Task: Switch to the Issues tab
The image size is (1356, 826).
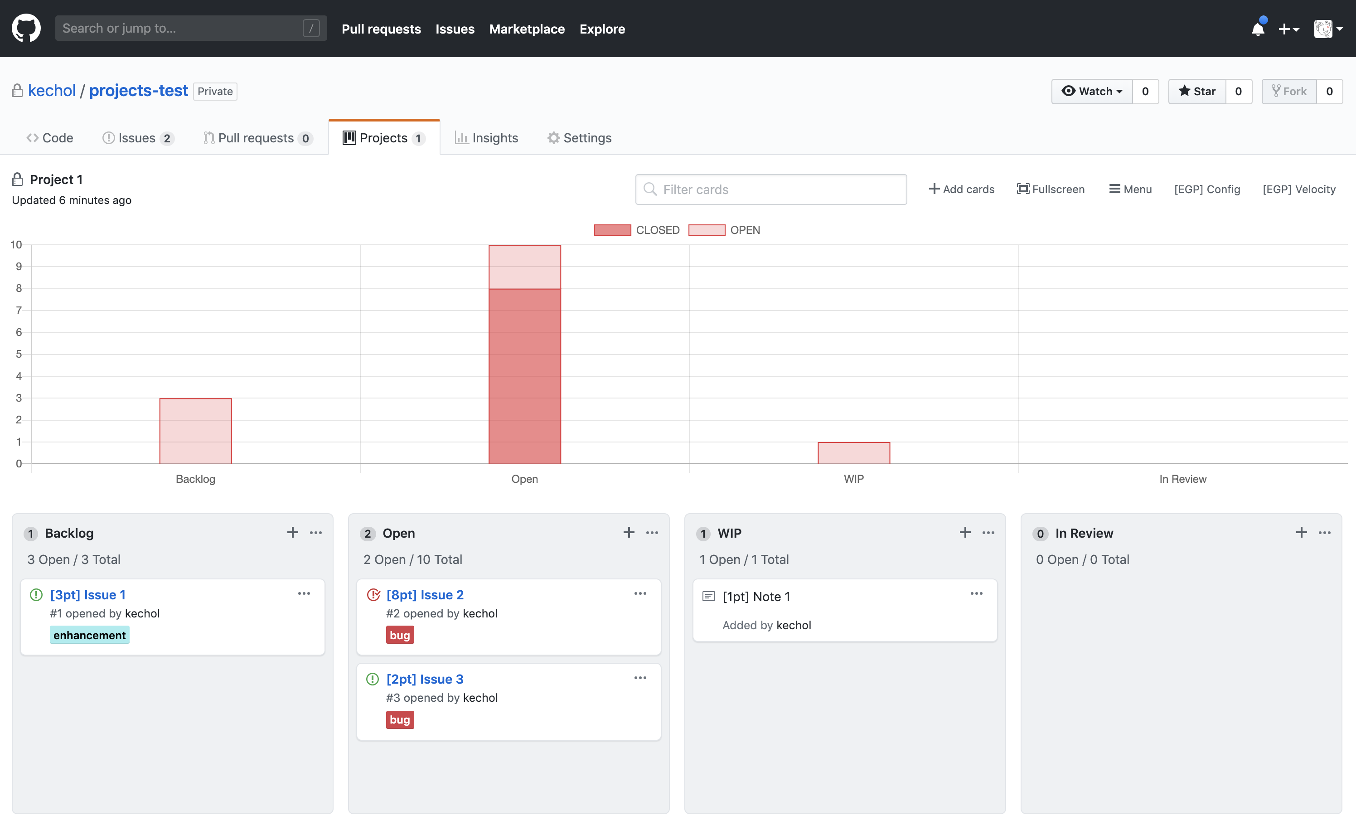Action: tap(138, 138)
